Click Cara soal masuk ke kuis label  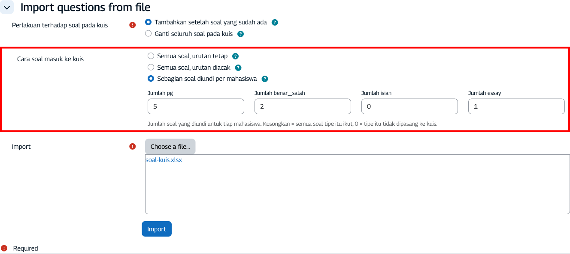50,59
